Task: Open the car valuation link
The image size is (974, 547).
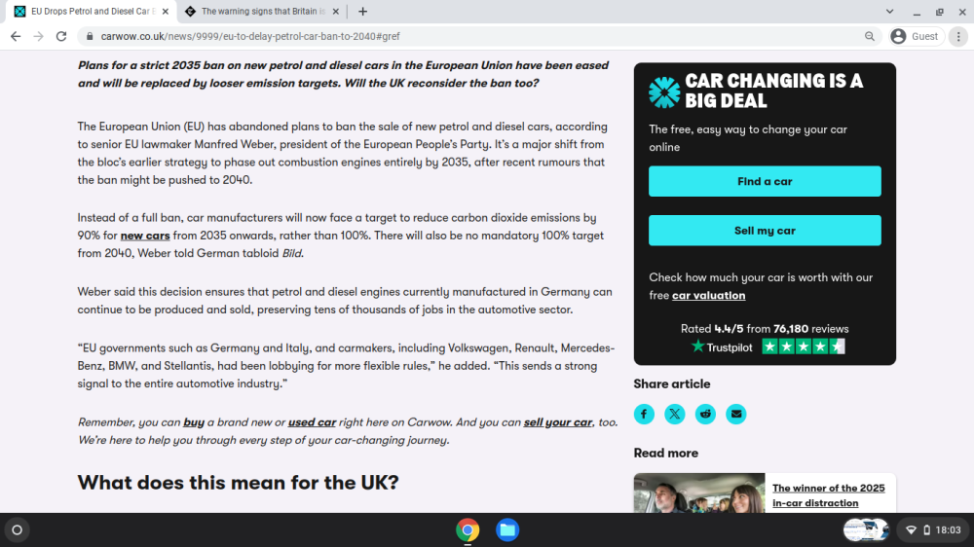Action: click(x=708, y=296)
